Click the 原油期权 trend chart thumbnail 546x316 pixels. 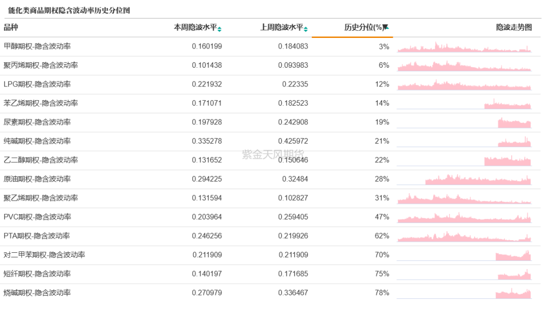478,179
